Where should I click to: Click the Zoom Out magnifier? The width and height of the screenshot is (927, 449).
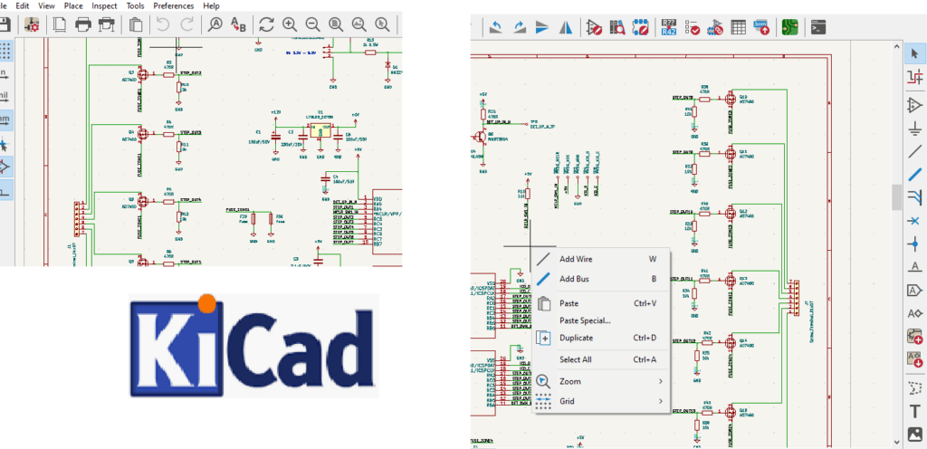[312, 24]
